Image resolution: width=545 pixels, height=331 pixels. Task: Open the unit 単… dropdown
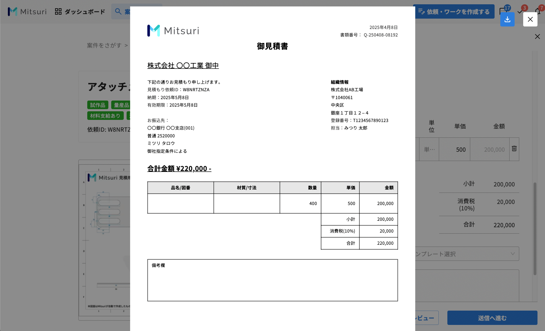[429, 150]
